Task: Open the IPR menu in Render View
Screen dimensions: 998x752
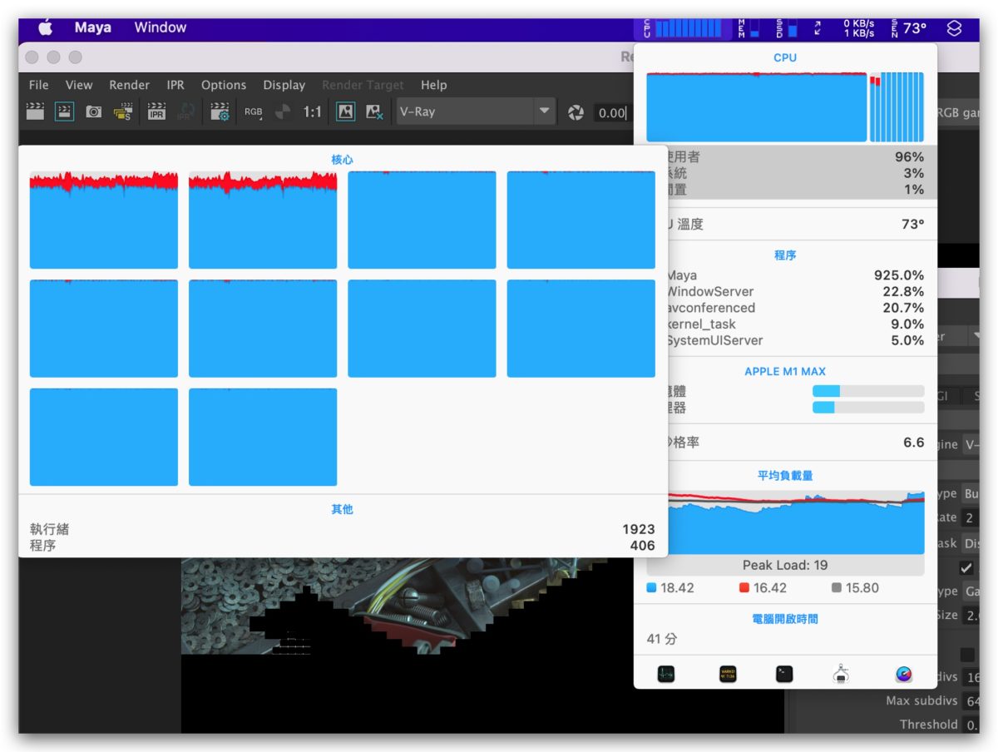Action: tap(175, 85)
